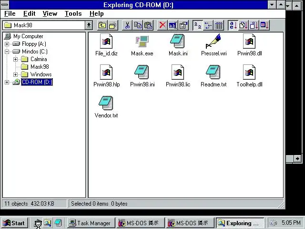Screen dimensions: 305x229
Task: Sort files by date
Action: pos(264,25)
